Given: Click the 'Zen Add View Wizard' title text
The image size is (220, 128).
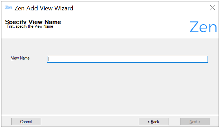Looking at the screenshot, I should click(x=44, y=8).
